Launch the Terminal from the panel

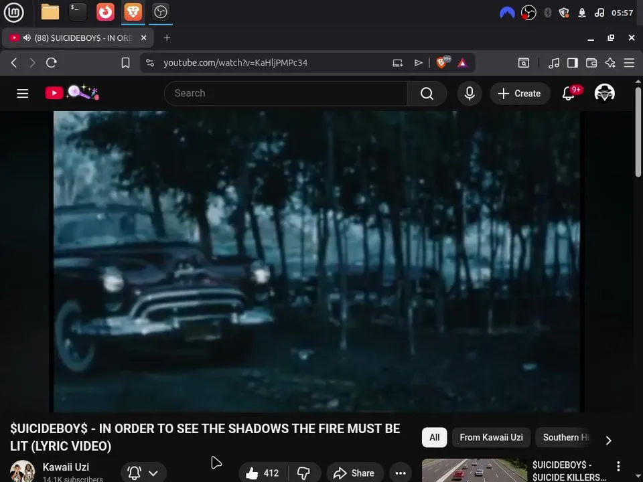(78, 12)
